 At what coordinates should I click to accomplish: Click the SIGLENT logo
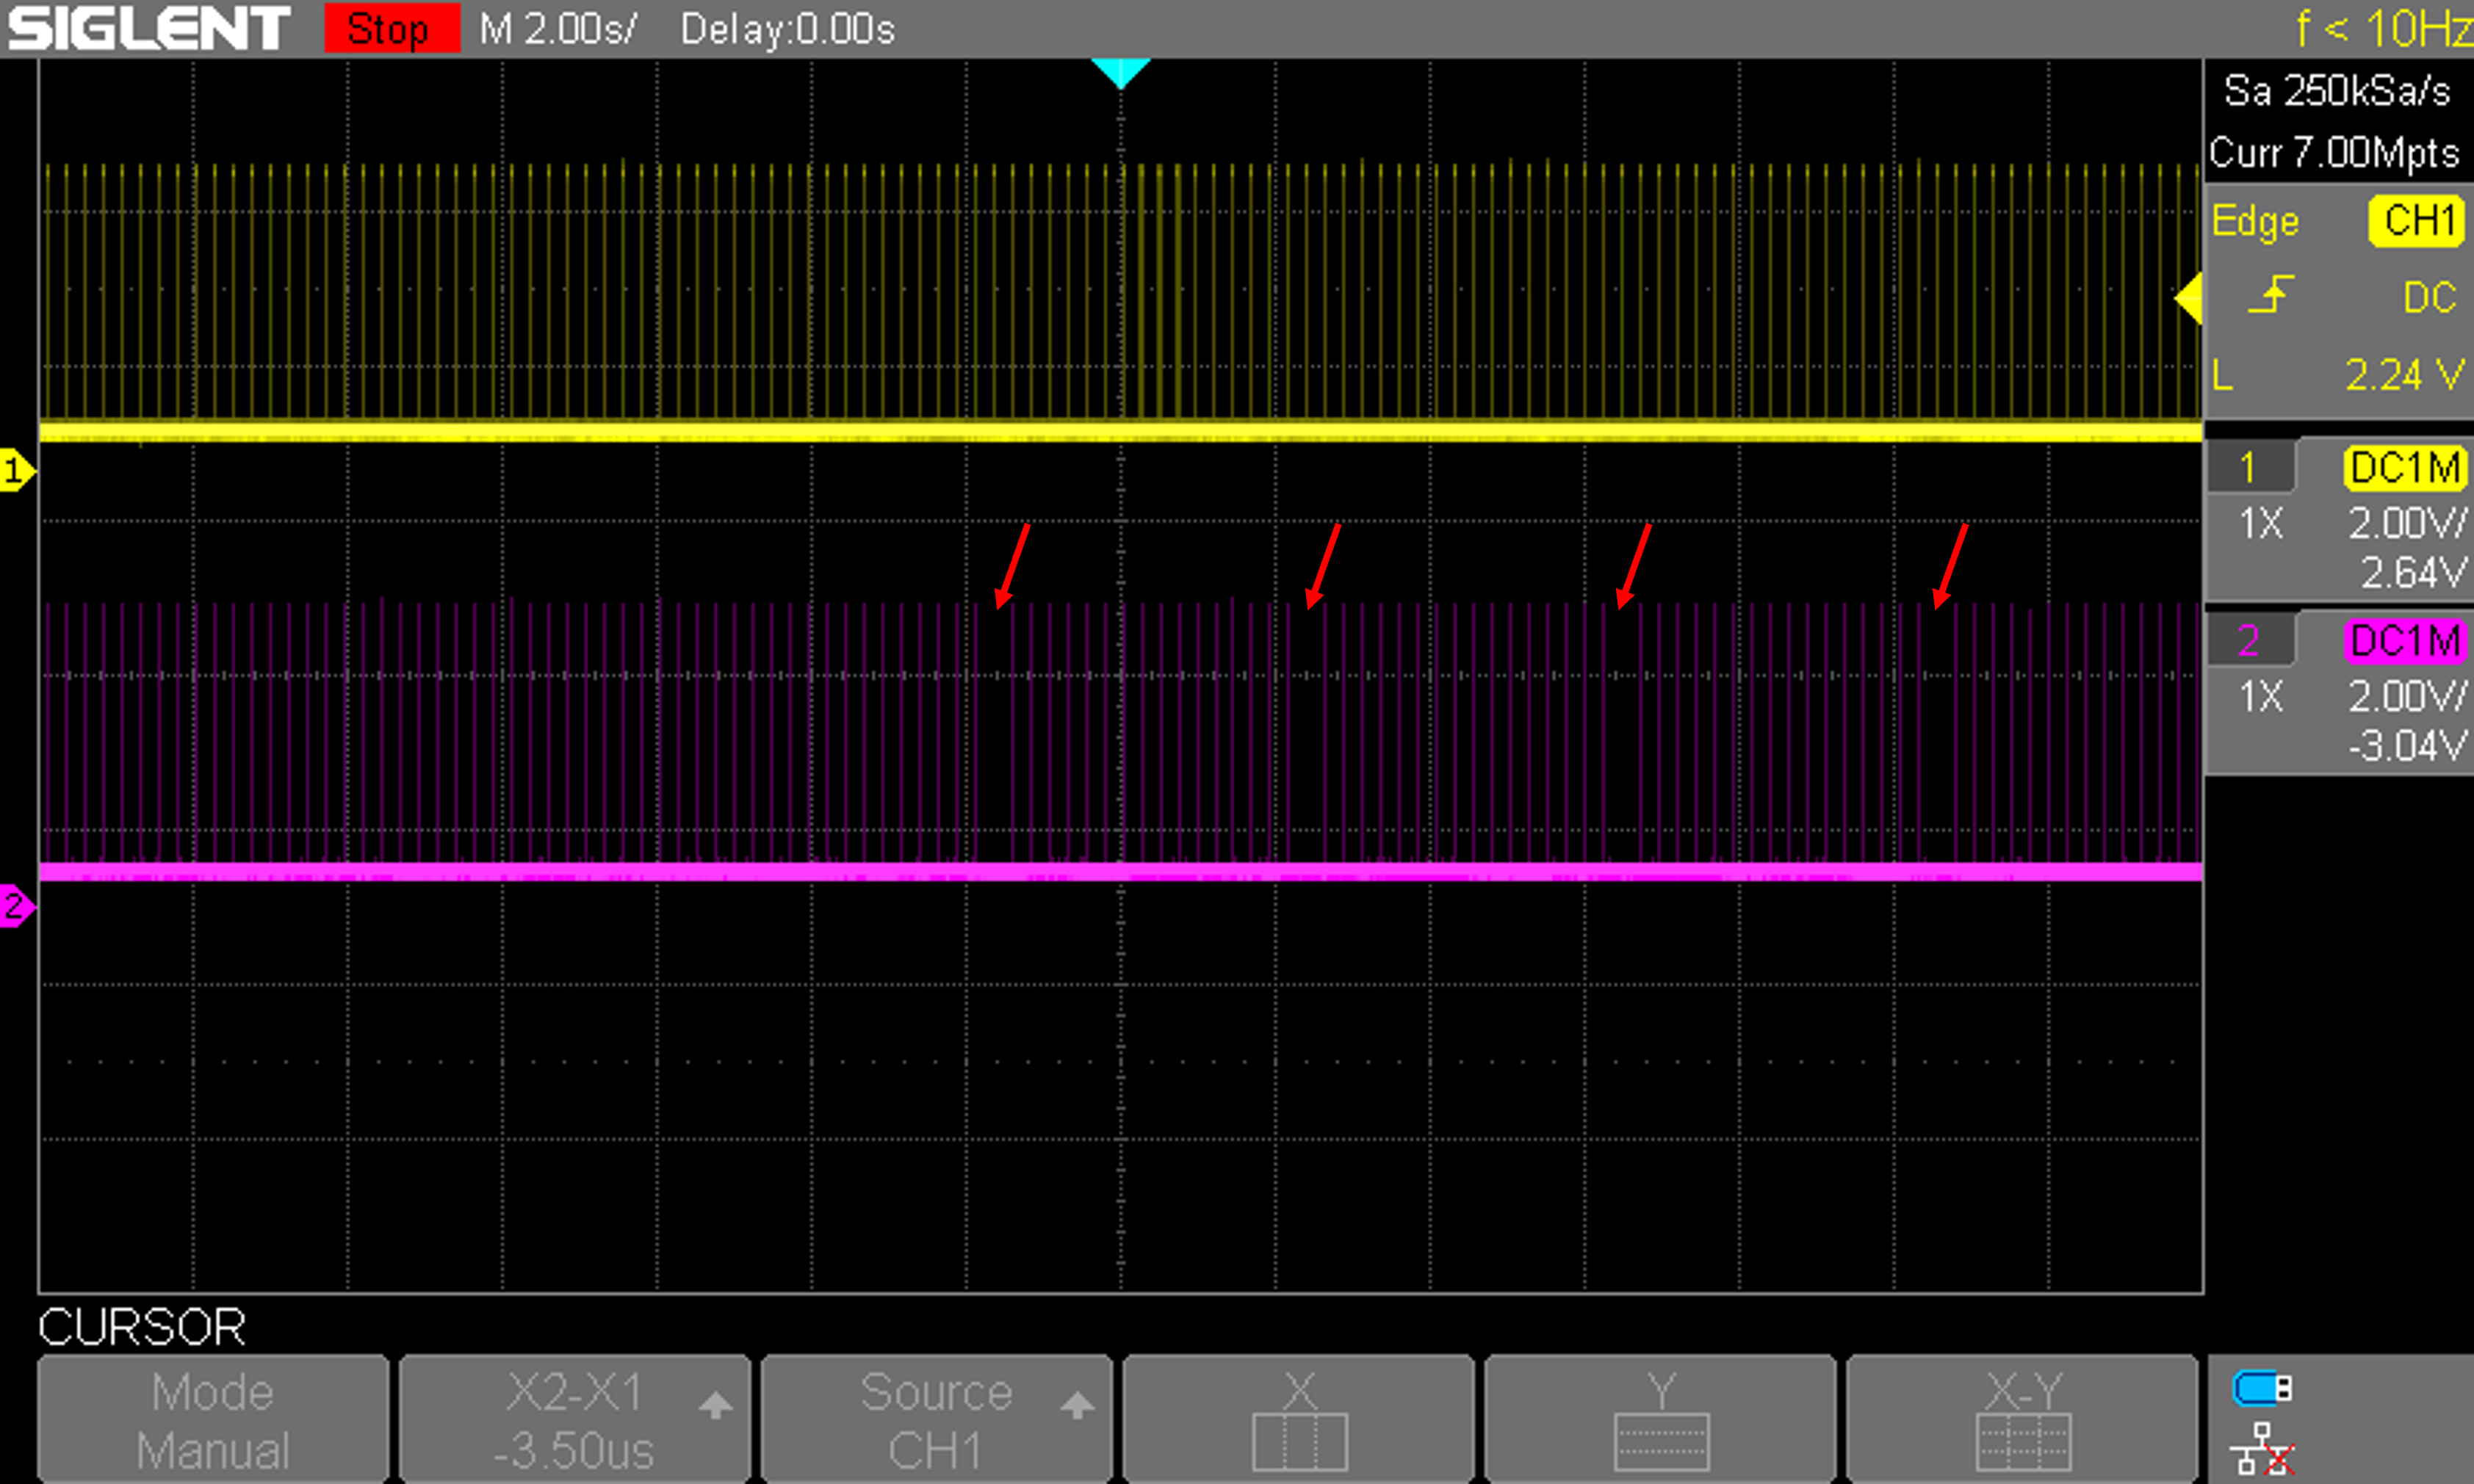point(148,28)
